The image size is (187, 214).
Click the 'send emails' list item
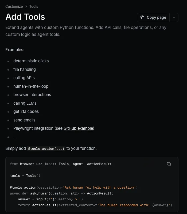click(24, 120)
